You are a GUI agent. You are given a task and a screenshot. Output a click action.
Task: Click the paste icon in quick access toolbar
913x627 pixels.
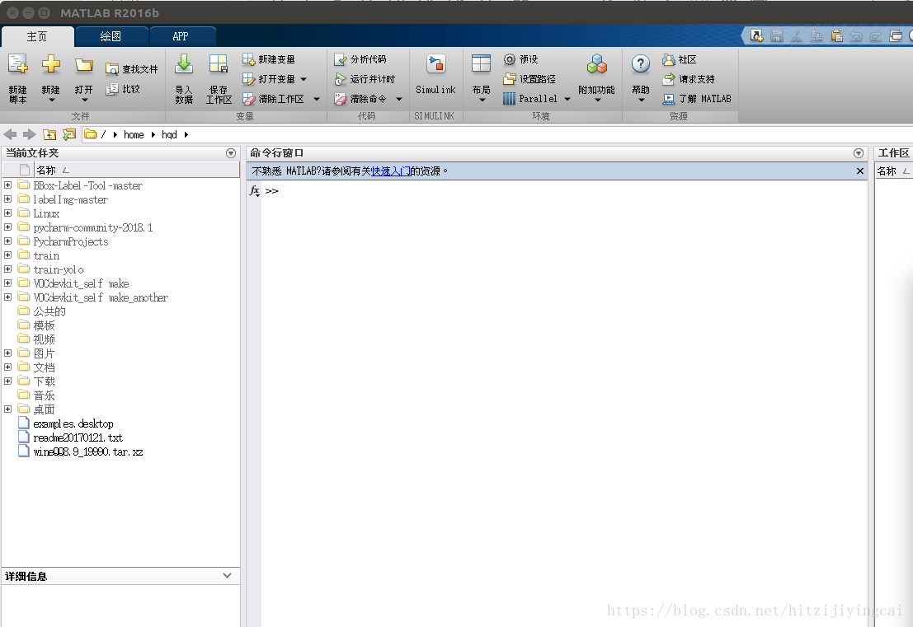(837, 36)
